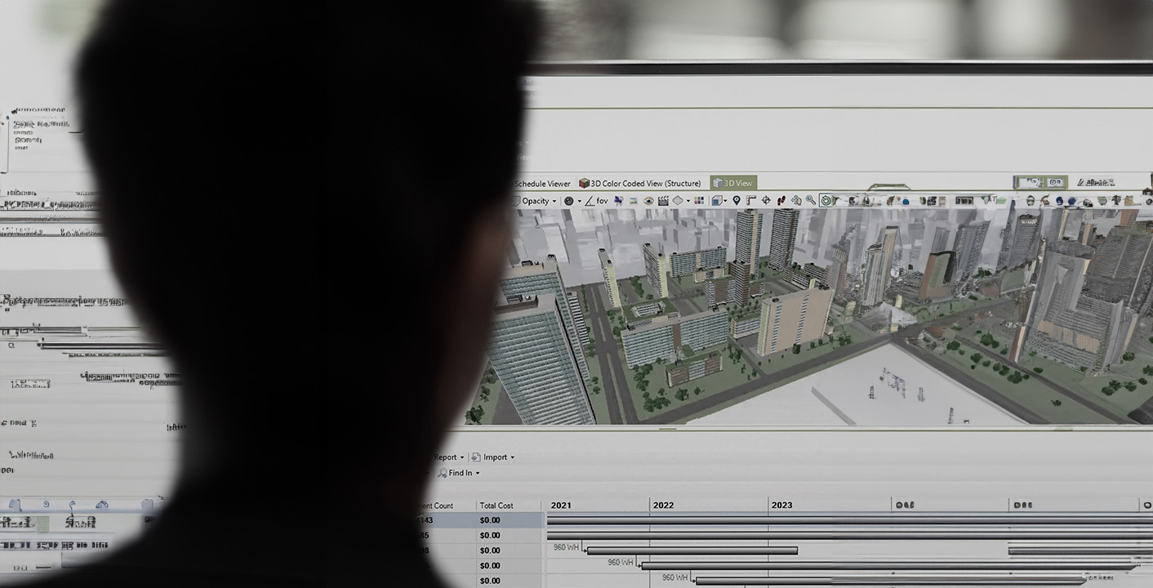The image size is (1153, 588).
Task: Click the 2023 timeline header
Action: pyautogui.click(x=781, y=505)
